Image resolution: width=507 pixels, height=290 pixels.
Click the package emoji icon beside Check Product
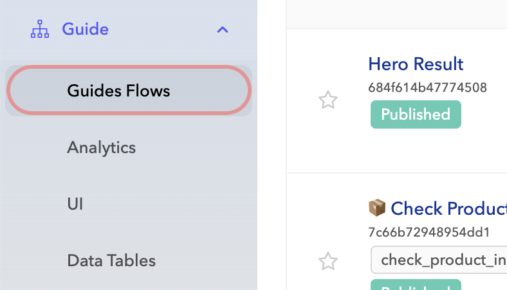(x=376, y=208)
